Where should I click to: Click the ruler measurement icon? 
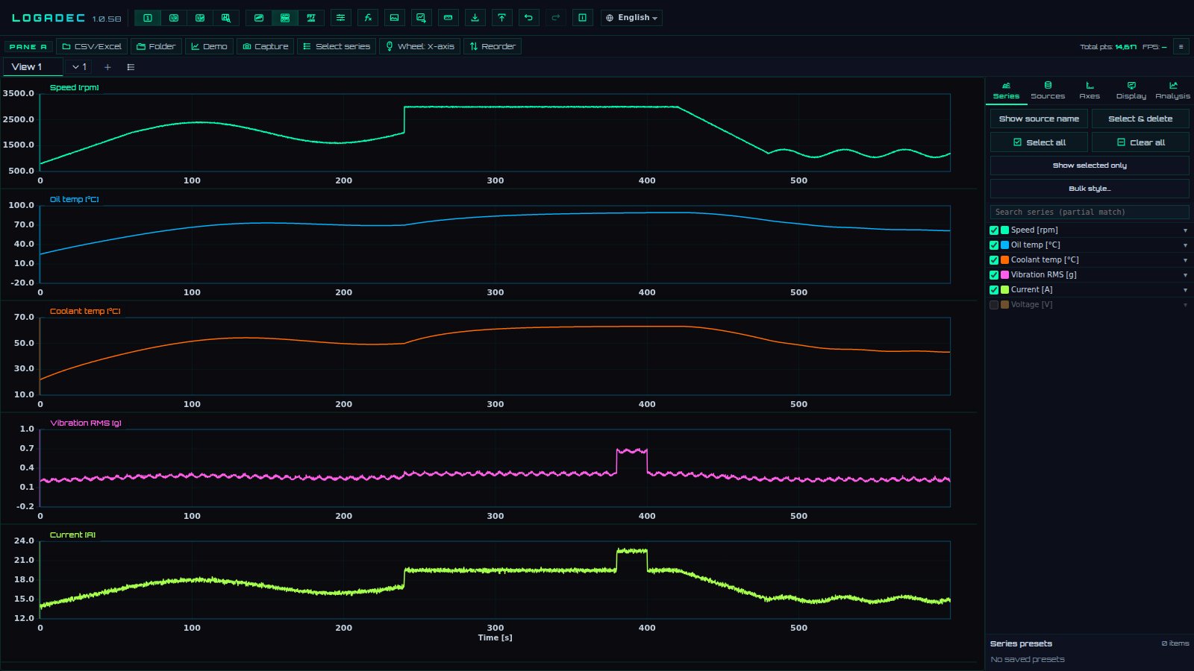point(448,18)
